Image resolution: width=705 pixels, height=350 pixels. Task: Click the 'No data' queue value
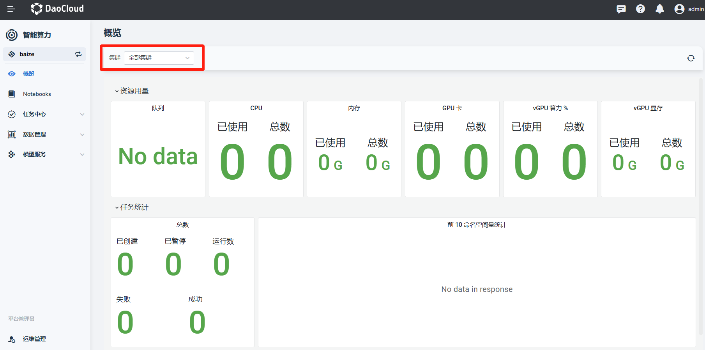[x=158, y=156]
